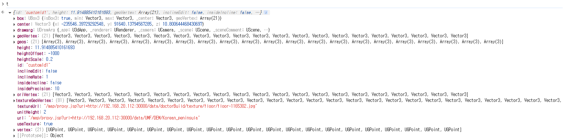Select the heightScale value 0.2

(49, 59)
